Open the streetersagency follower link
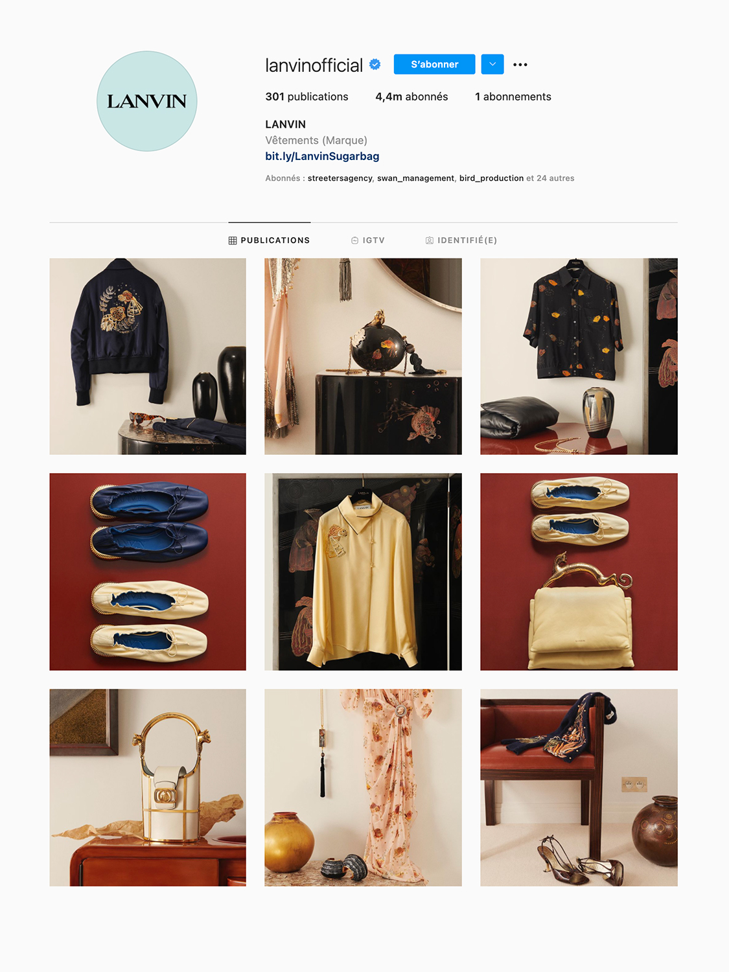The width and height of the screenshot is (729, 972). pos(340,178)
